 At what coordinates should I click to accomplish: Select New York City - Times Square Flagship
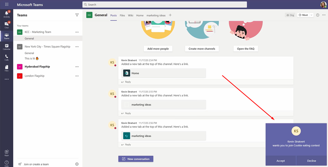(x=47, y=46)
